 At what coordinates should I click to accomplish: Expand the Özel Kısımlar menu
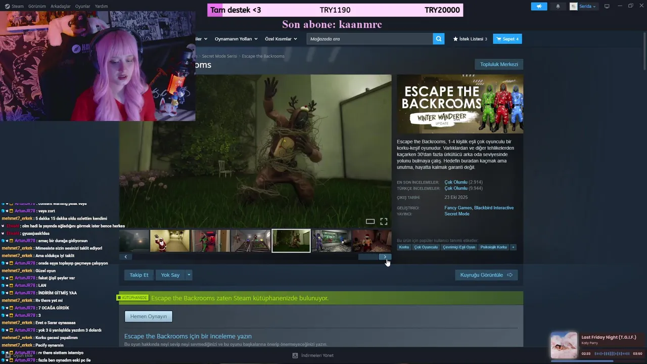pos(281,39)
